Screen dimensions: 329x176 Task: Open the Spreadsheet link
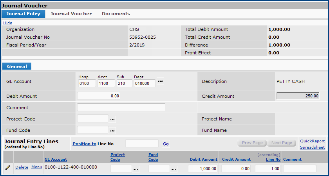point(312,147)
